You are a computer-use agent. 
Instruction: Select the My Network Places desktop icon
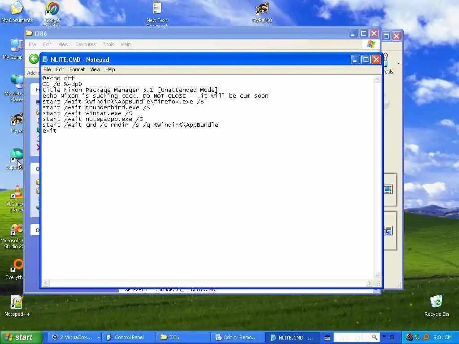click(x=14, y=88)
